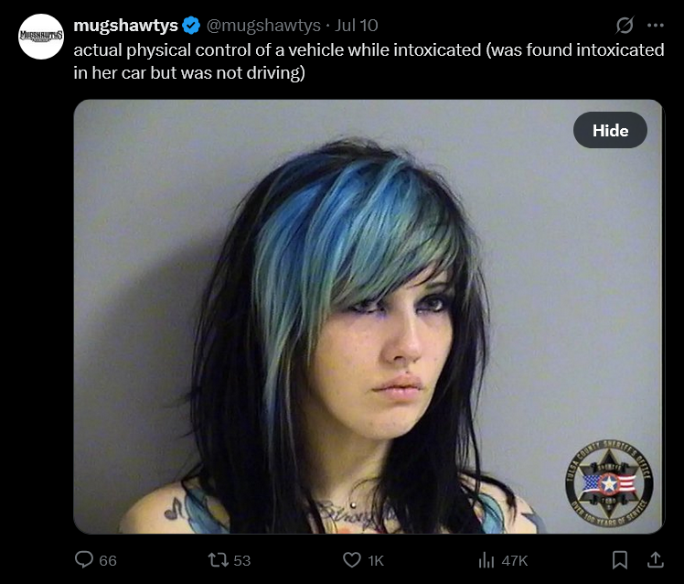This screenshot has width=684, height=584.
Task: Open the Jul 10 post timestamp
Action: pos(356,26)
